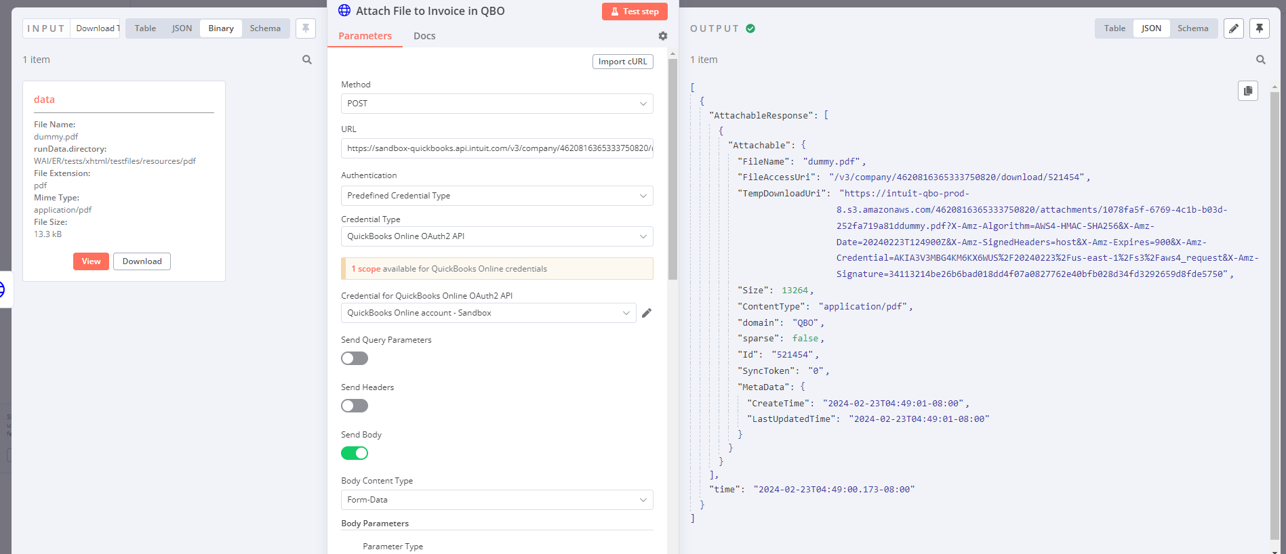Click the output "time" value
Image resolution: width=1286 pixels, height=554 pixels.
tap(834, 490)
